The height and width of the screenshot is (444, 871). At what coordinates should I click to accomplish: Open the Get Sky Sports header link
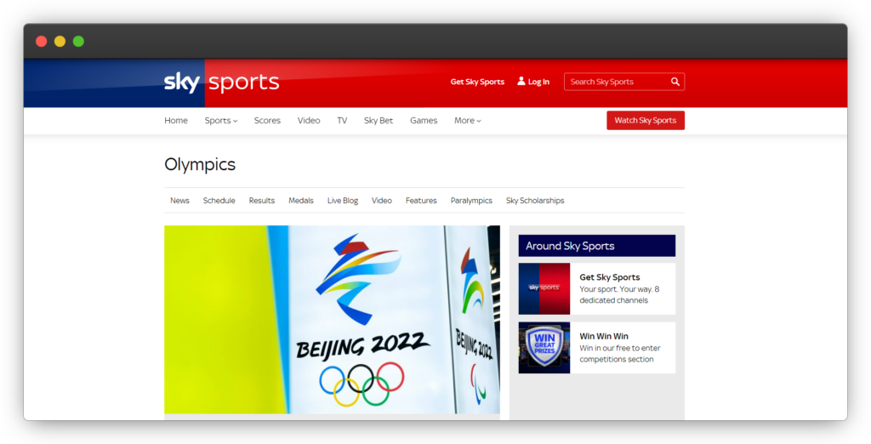coord(477,82)
